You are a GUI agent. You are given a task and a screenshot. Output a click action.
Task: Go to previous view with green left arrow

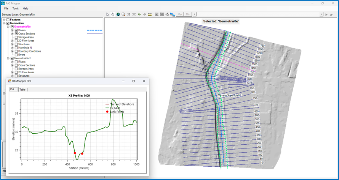pyautogui.click(x=139, y=14)
